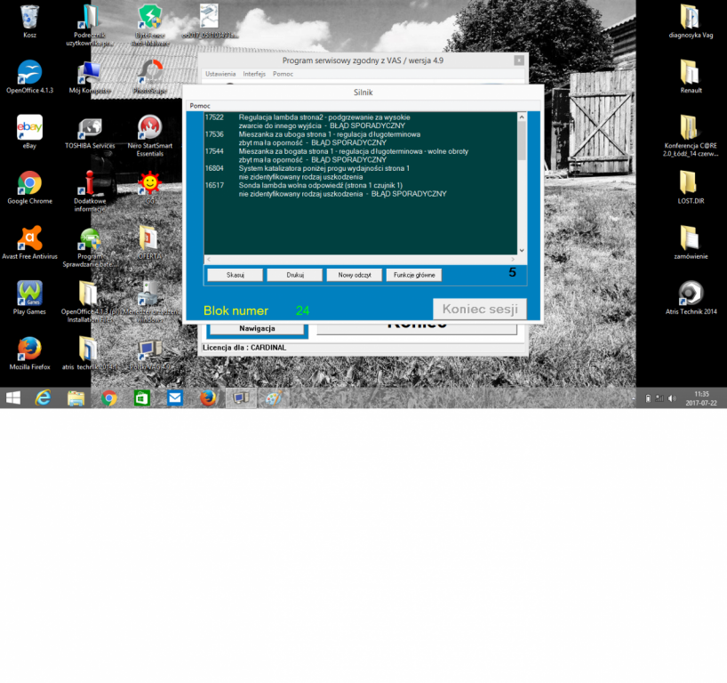Click Funkcje główne button
The height and width of the screenshot is (683, 727).
click(414, 275)
